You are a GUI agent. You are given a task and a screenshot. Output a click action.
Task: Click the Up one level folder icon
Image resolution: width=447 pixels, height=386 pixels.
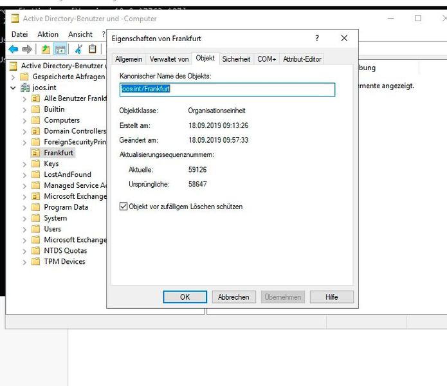click(46, 49)
